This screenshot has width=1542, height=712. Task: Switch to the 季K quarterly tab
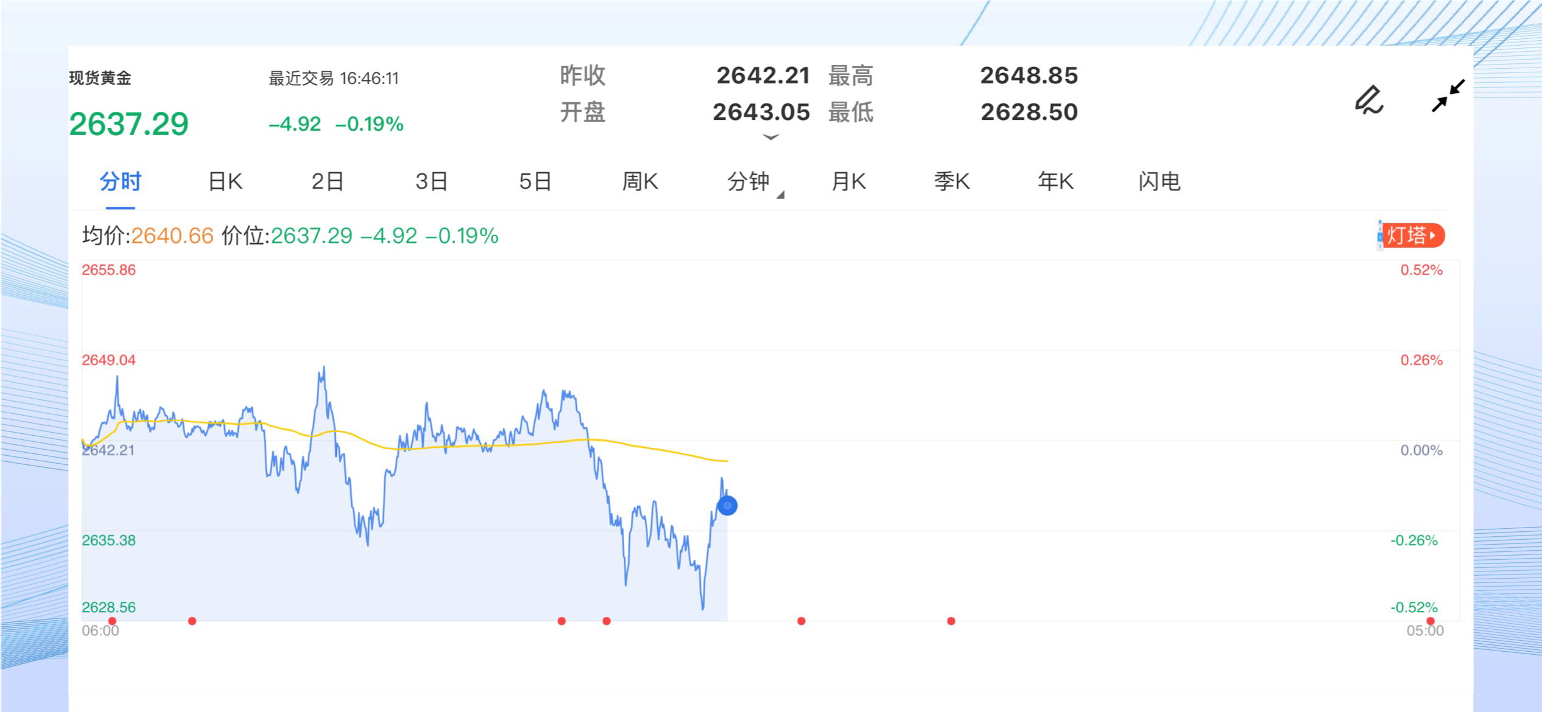click(x=951, y=182)
